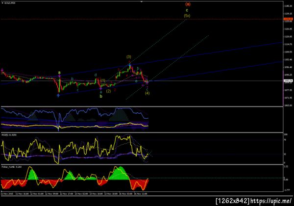294x206 pixels.
Task: Click the 12 Nov 09:00 time label
Action: tap(51, 194)
